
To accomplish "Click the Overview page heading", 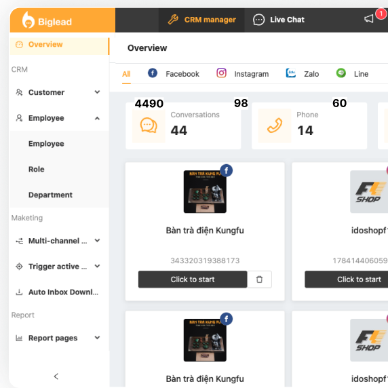I will (x=147, y=48).
